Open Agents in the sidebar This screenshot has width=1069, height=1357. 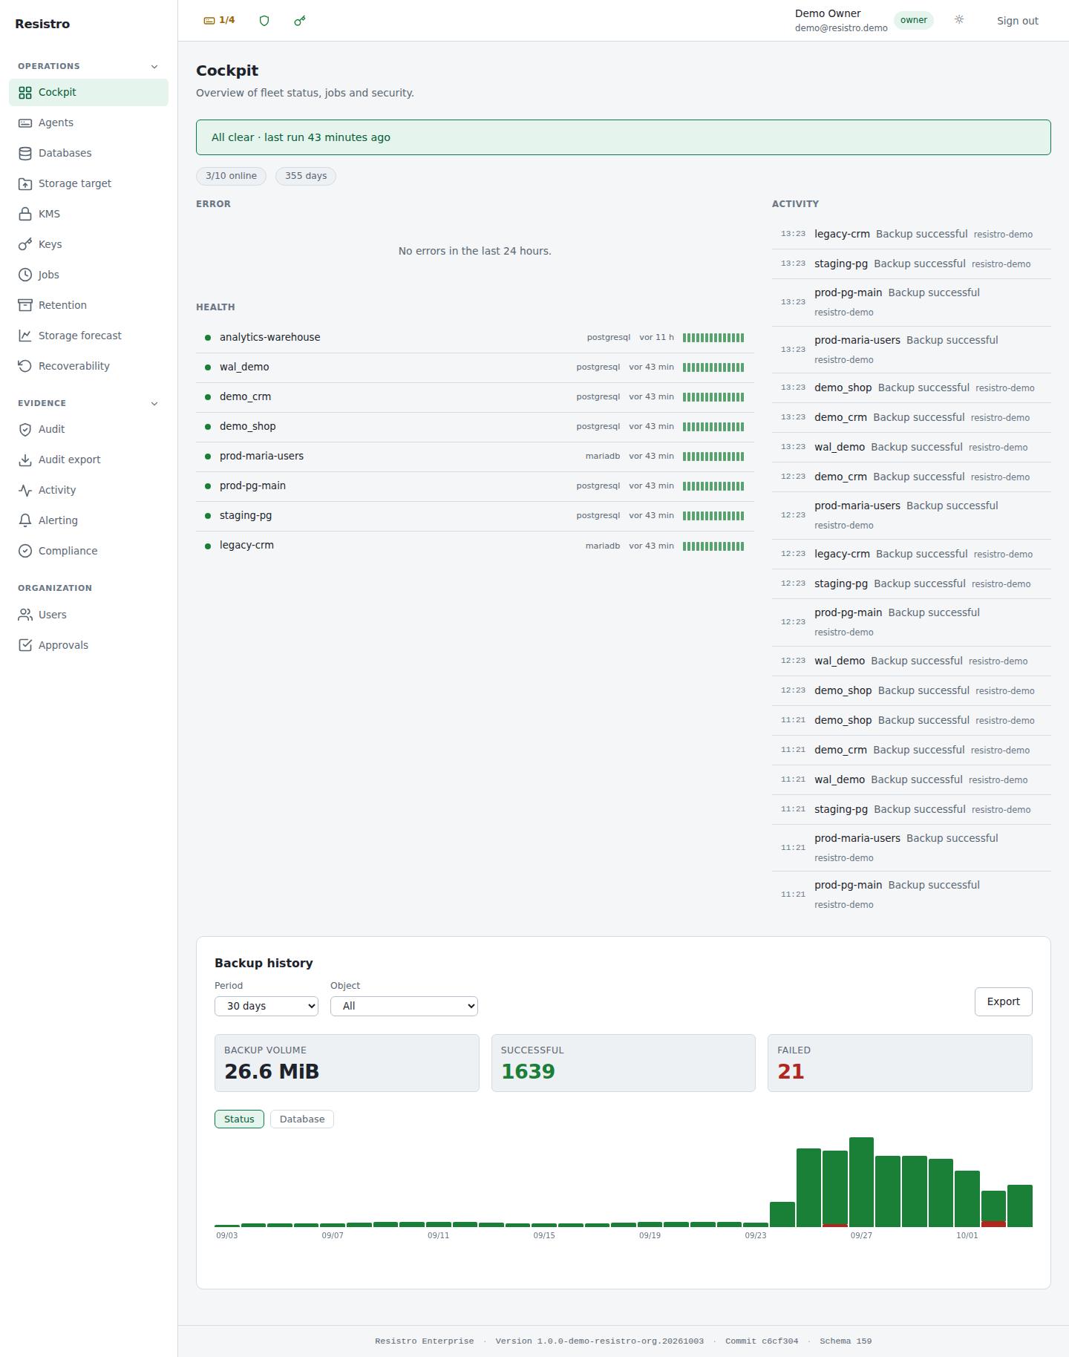[88, 123]
